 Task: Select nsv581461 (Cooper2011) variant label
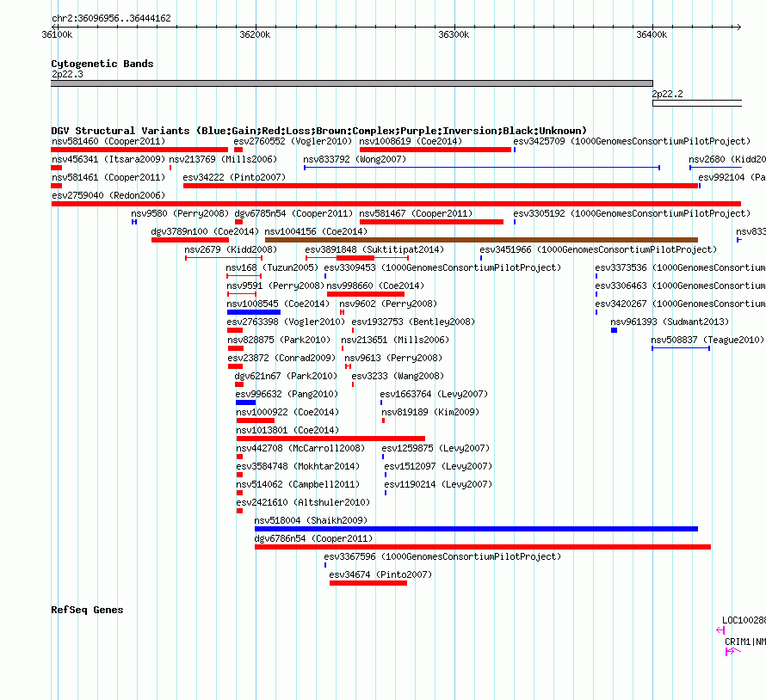(108, 177)
